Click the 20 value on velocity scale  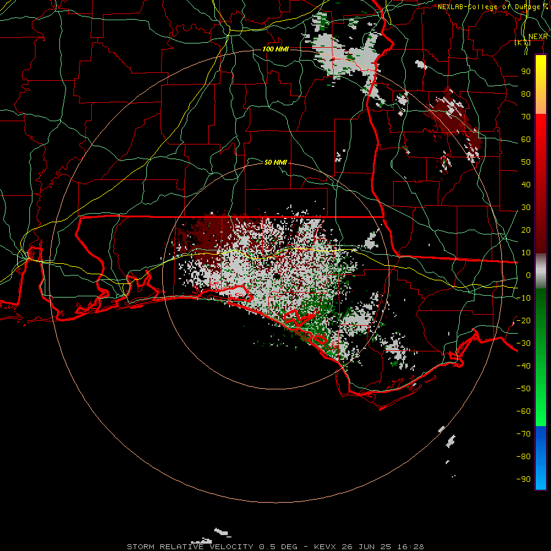526,230
